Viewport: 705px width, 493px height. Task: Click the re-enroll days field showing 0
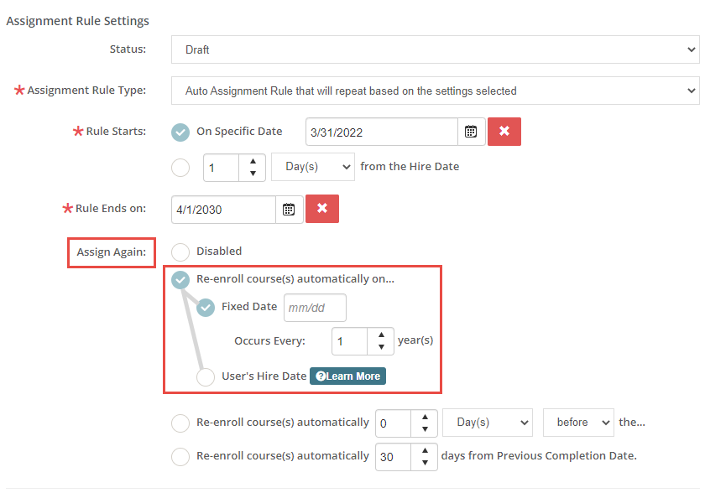tap(393, 423)
